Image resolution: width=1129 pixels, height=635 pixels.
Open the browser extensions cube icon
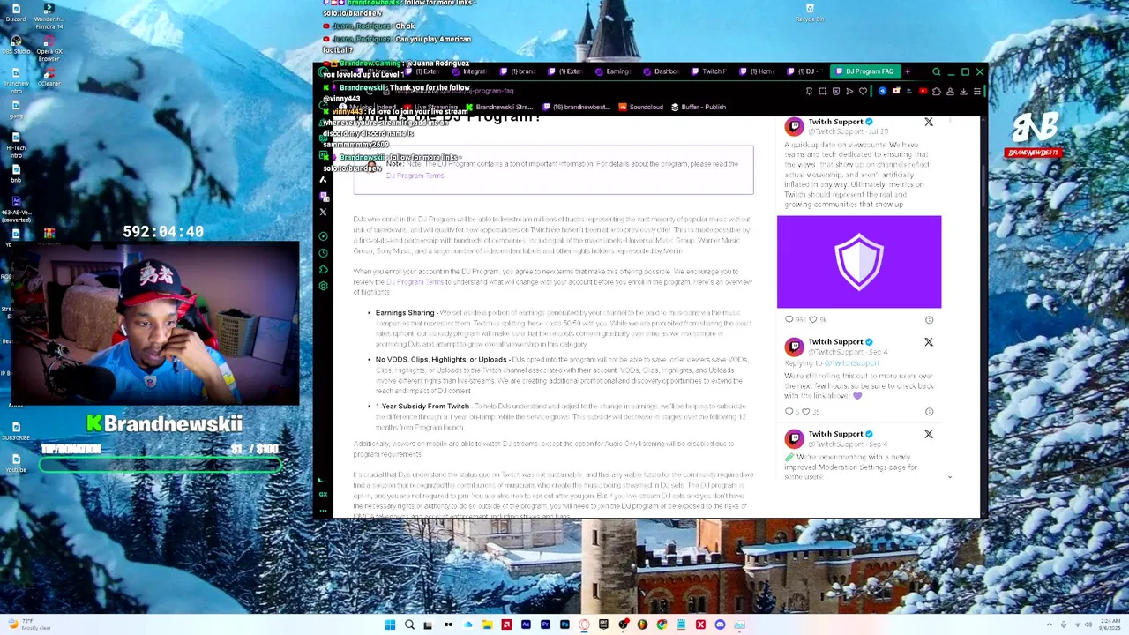pyautogui.click(x=937, y=91)
